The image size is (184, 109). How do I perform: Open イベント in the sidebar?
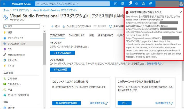[x=11, y=66]
